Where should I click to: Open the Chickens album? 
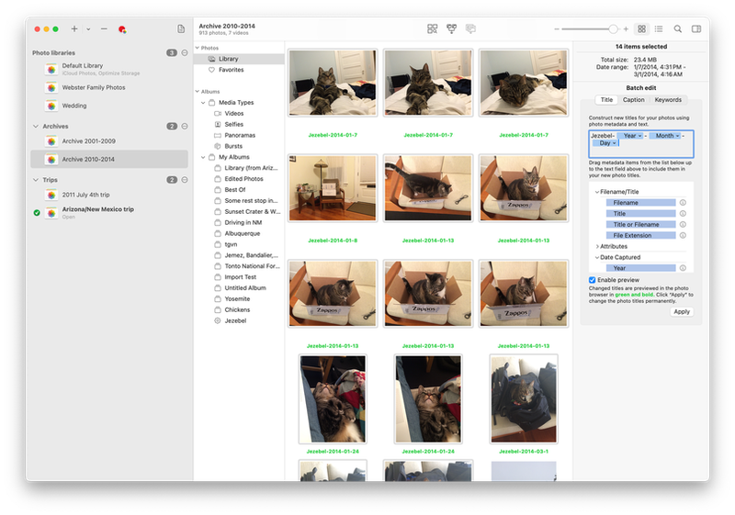click(237, 309)
